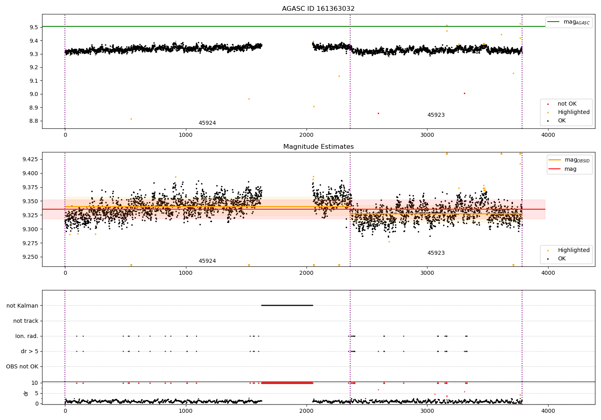Click the 8.8 y-axis tick label

[34, 121]
